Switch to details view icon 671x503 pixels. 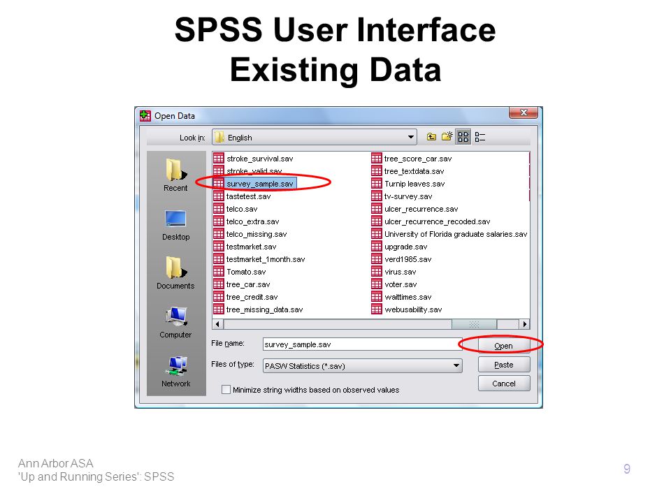pyautogui.click(x=480, y=137)
